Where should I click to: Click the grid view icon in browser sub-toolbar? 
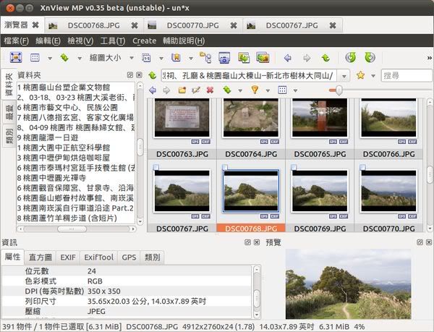pos(282,90)
